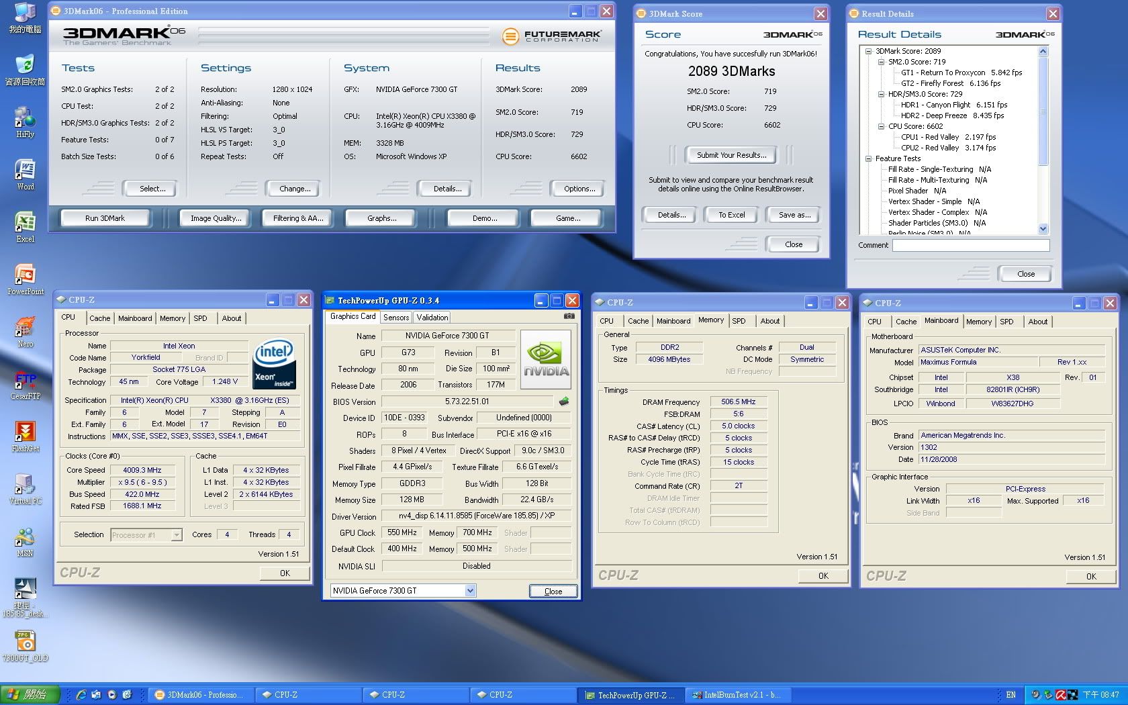This screenshot has width=1128, height=705.
Task: Switch to Sensors tab in GPU-Z
Action: pos(396,318)
